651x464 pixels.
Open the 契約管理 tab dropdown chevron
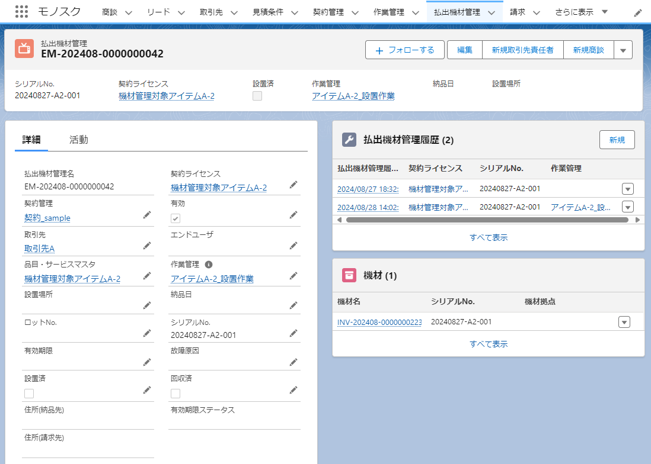(x=355, y=12)
